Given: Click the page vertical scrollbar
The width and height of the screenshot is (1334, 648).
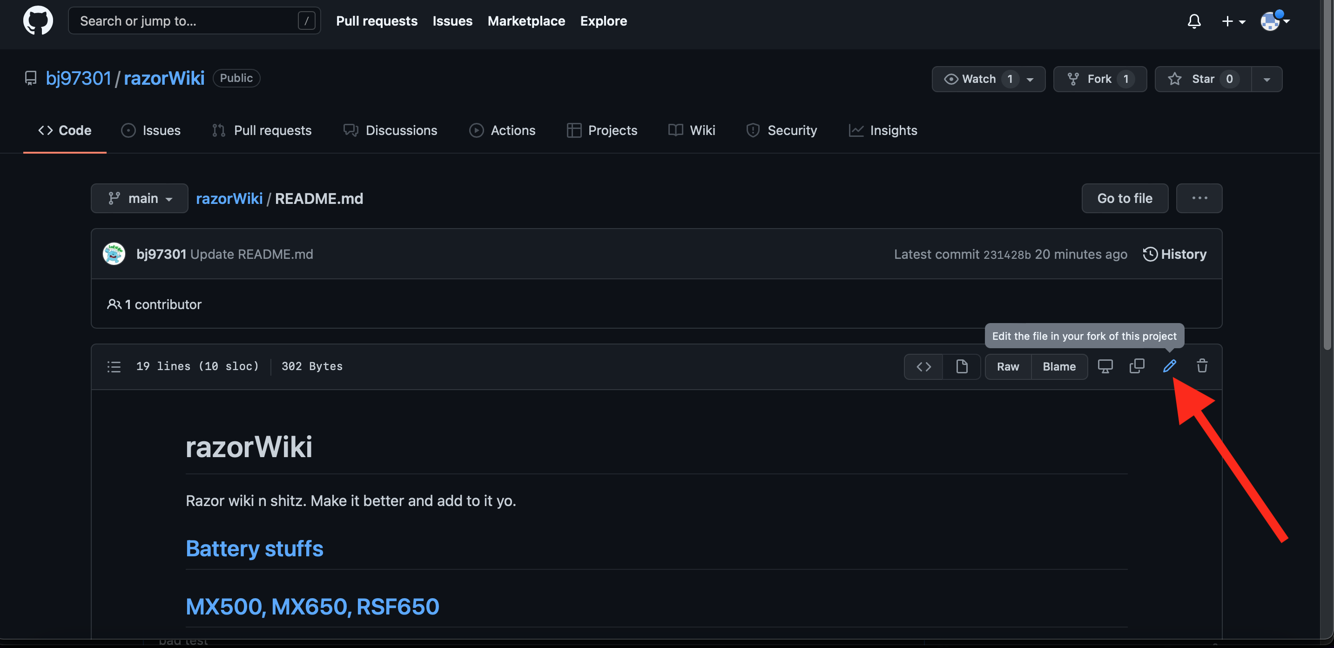Looking at the screenshot, I should tap(1327, 176).
